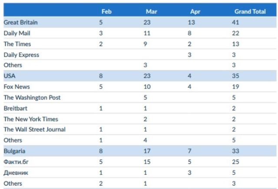Screen dimensions: 278x189
Task: Click Great Britain's Grand Total value 41
Action: 235,22
